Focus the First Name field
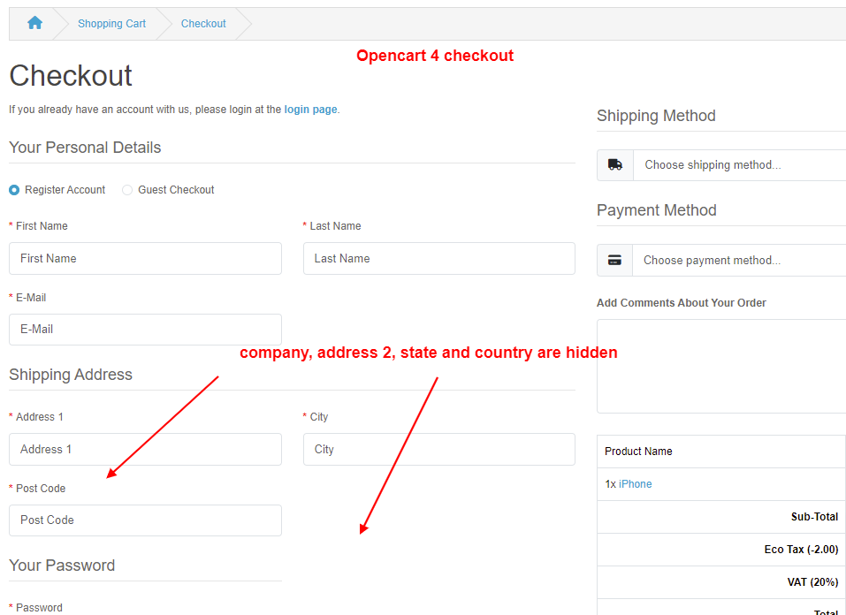 tap(145, 259)
